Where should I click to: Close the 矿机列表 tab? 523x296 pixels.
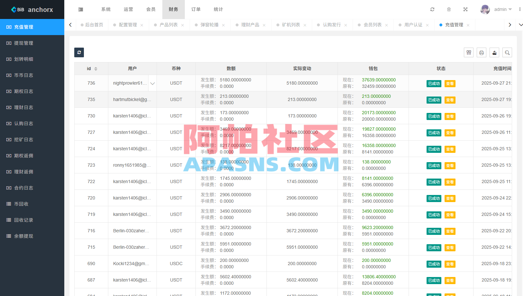pyautogui.click(x=305, y=25)
